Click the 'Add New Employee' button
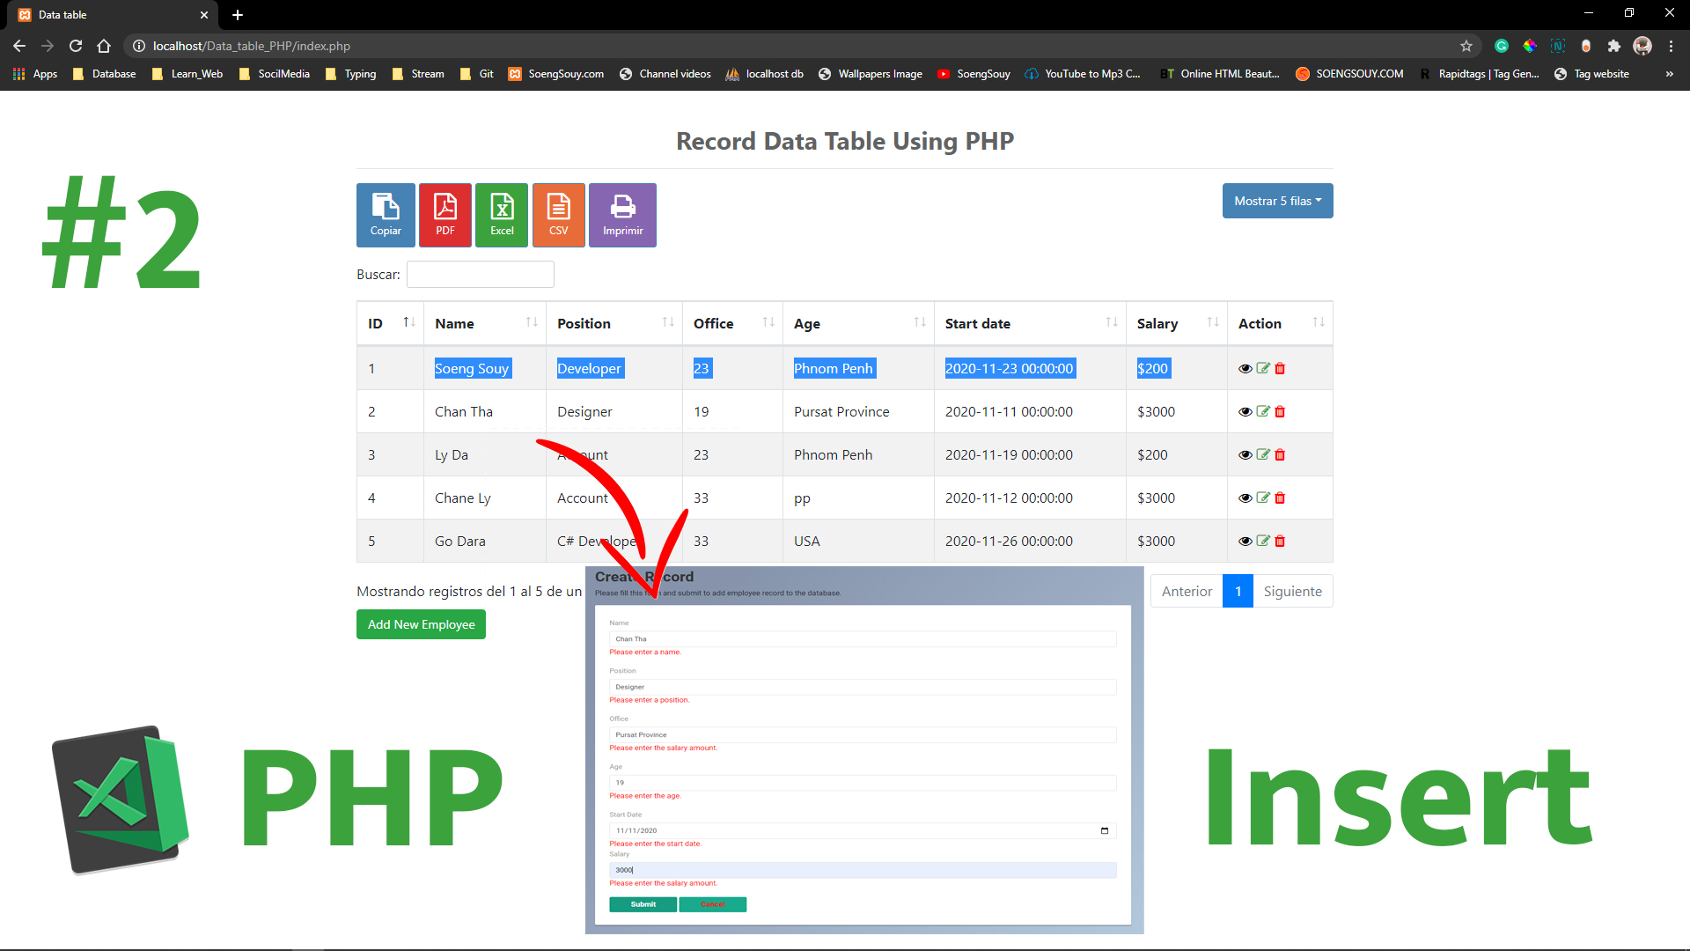1690x951 pixels. [421, 623]
